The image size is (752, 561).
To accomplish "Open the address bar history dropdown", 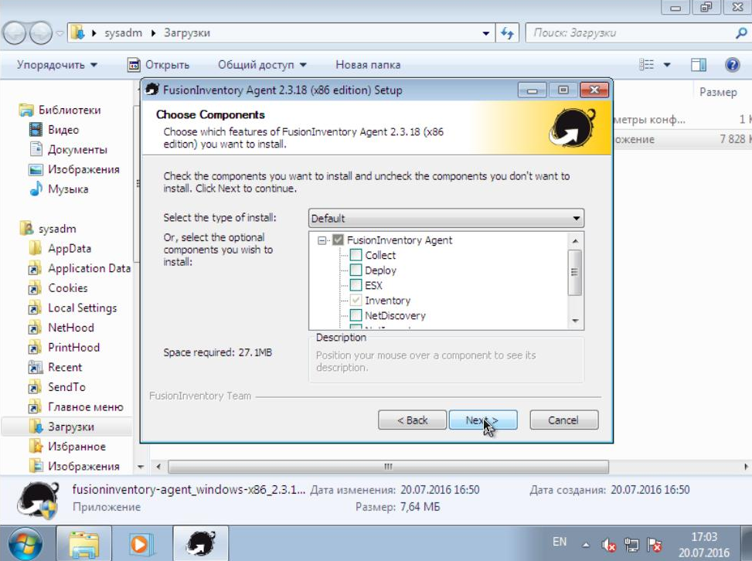I will click(486, 33).
